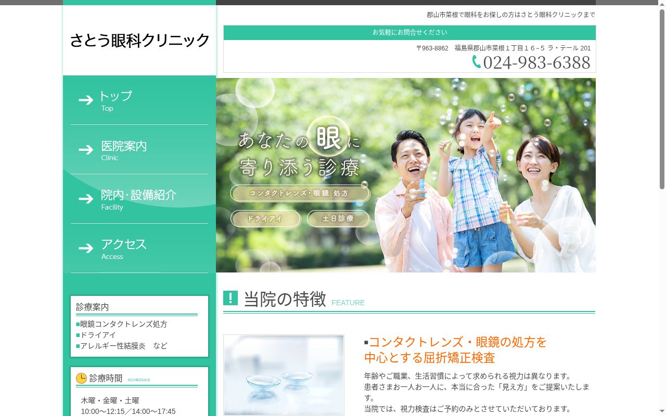The height and width of the screenshot is (416, 666).
Task: Click the さとう眼科クリニック logo title
Action: [139, 41]
